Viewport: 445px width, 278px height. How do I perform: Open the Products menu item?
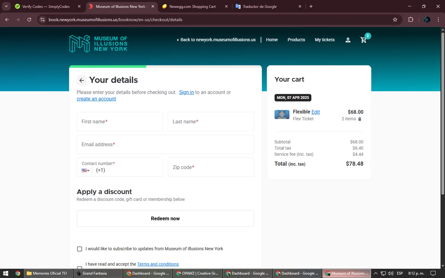tap(296, 40)
